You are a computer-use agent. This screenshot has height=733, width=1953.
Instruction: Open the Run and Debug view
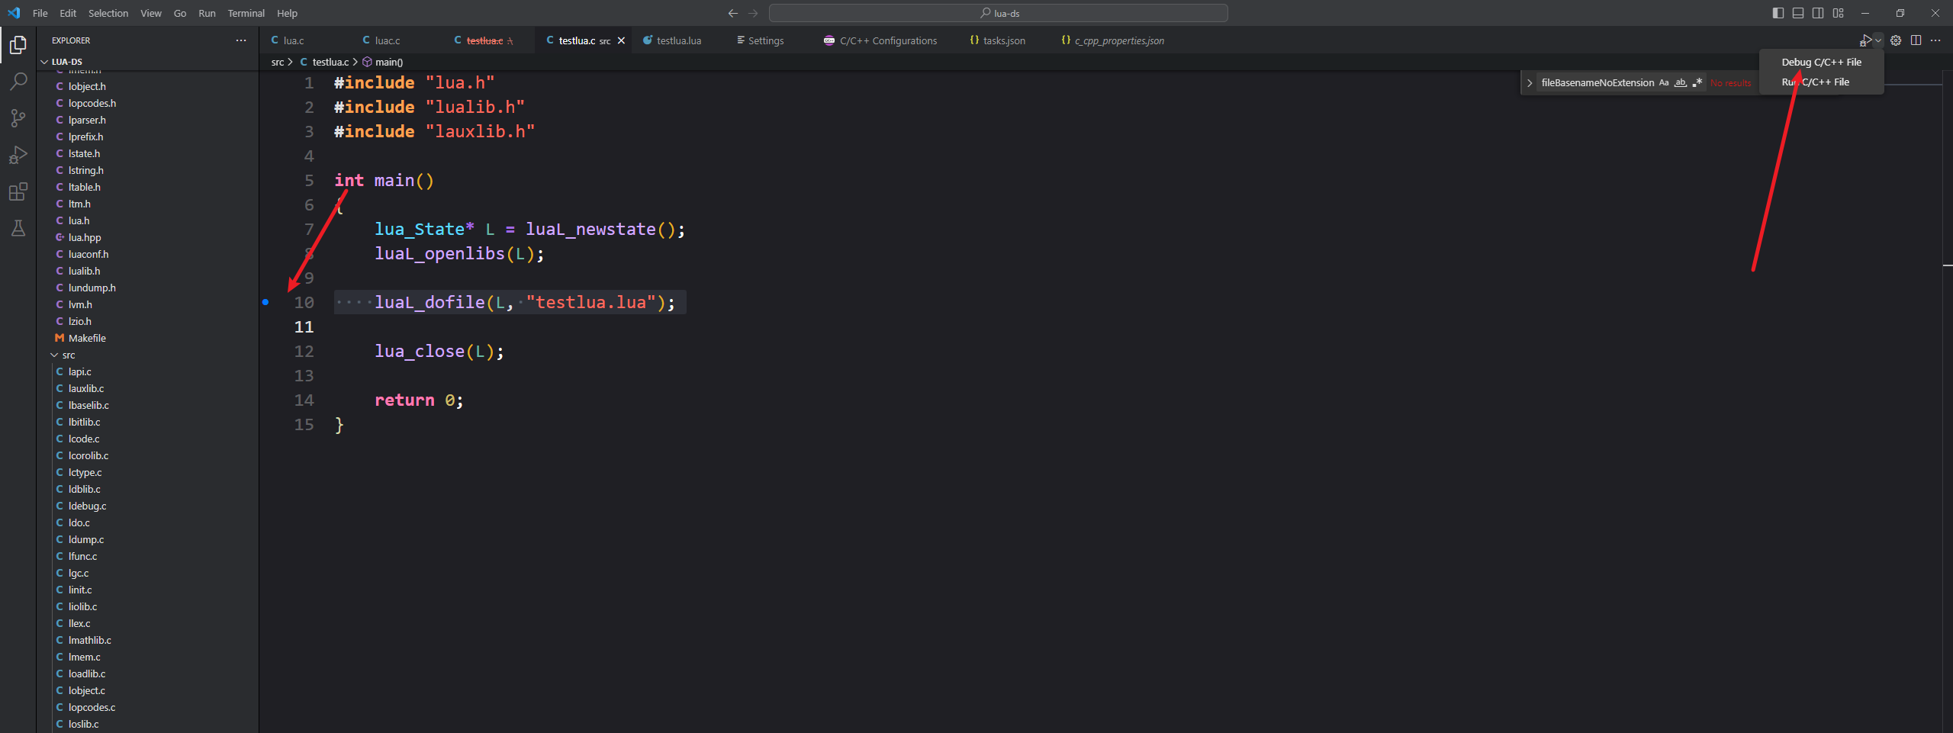[18, 155]
